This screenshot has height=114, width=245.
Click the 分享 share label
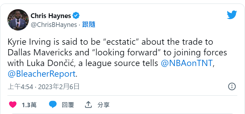[104, 105]
